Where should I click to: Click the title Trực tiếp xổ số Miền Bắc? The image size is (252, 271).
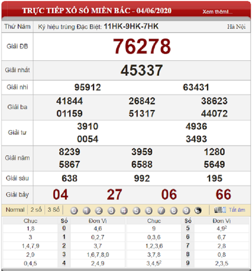click(76, 11)
